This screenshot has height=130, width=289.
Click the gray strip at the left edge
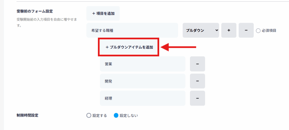click(2, 65)
